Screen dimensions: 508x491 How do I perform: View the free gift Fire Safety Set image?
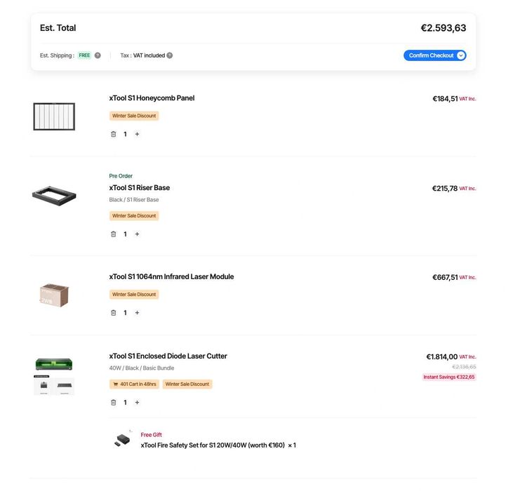tap(123, 440)
